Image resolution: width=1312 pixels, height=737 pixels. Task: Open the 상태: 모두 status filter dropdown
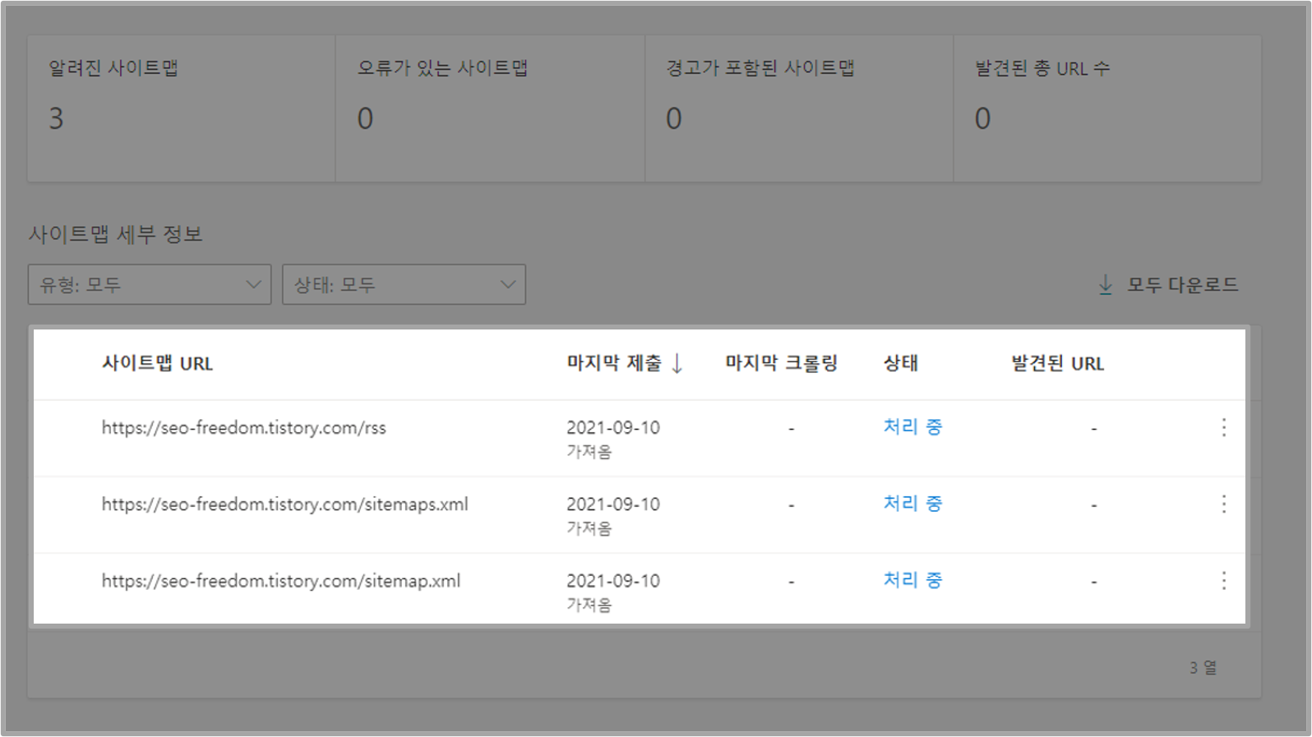(x=404, y=284)
